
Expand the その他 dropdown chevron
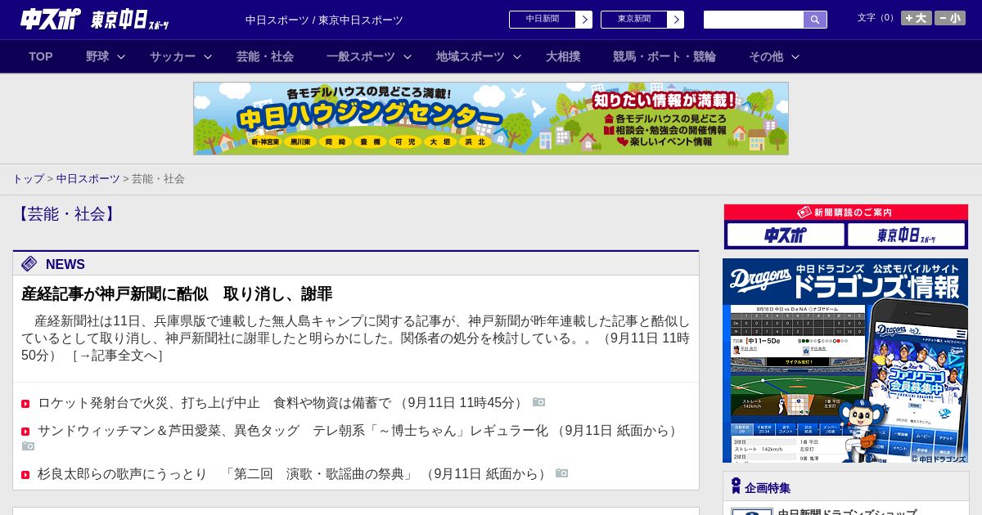click(x=795, y=57)
